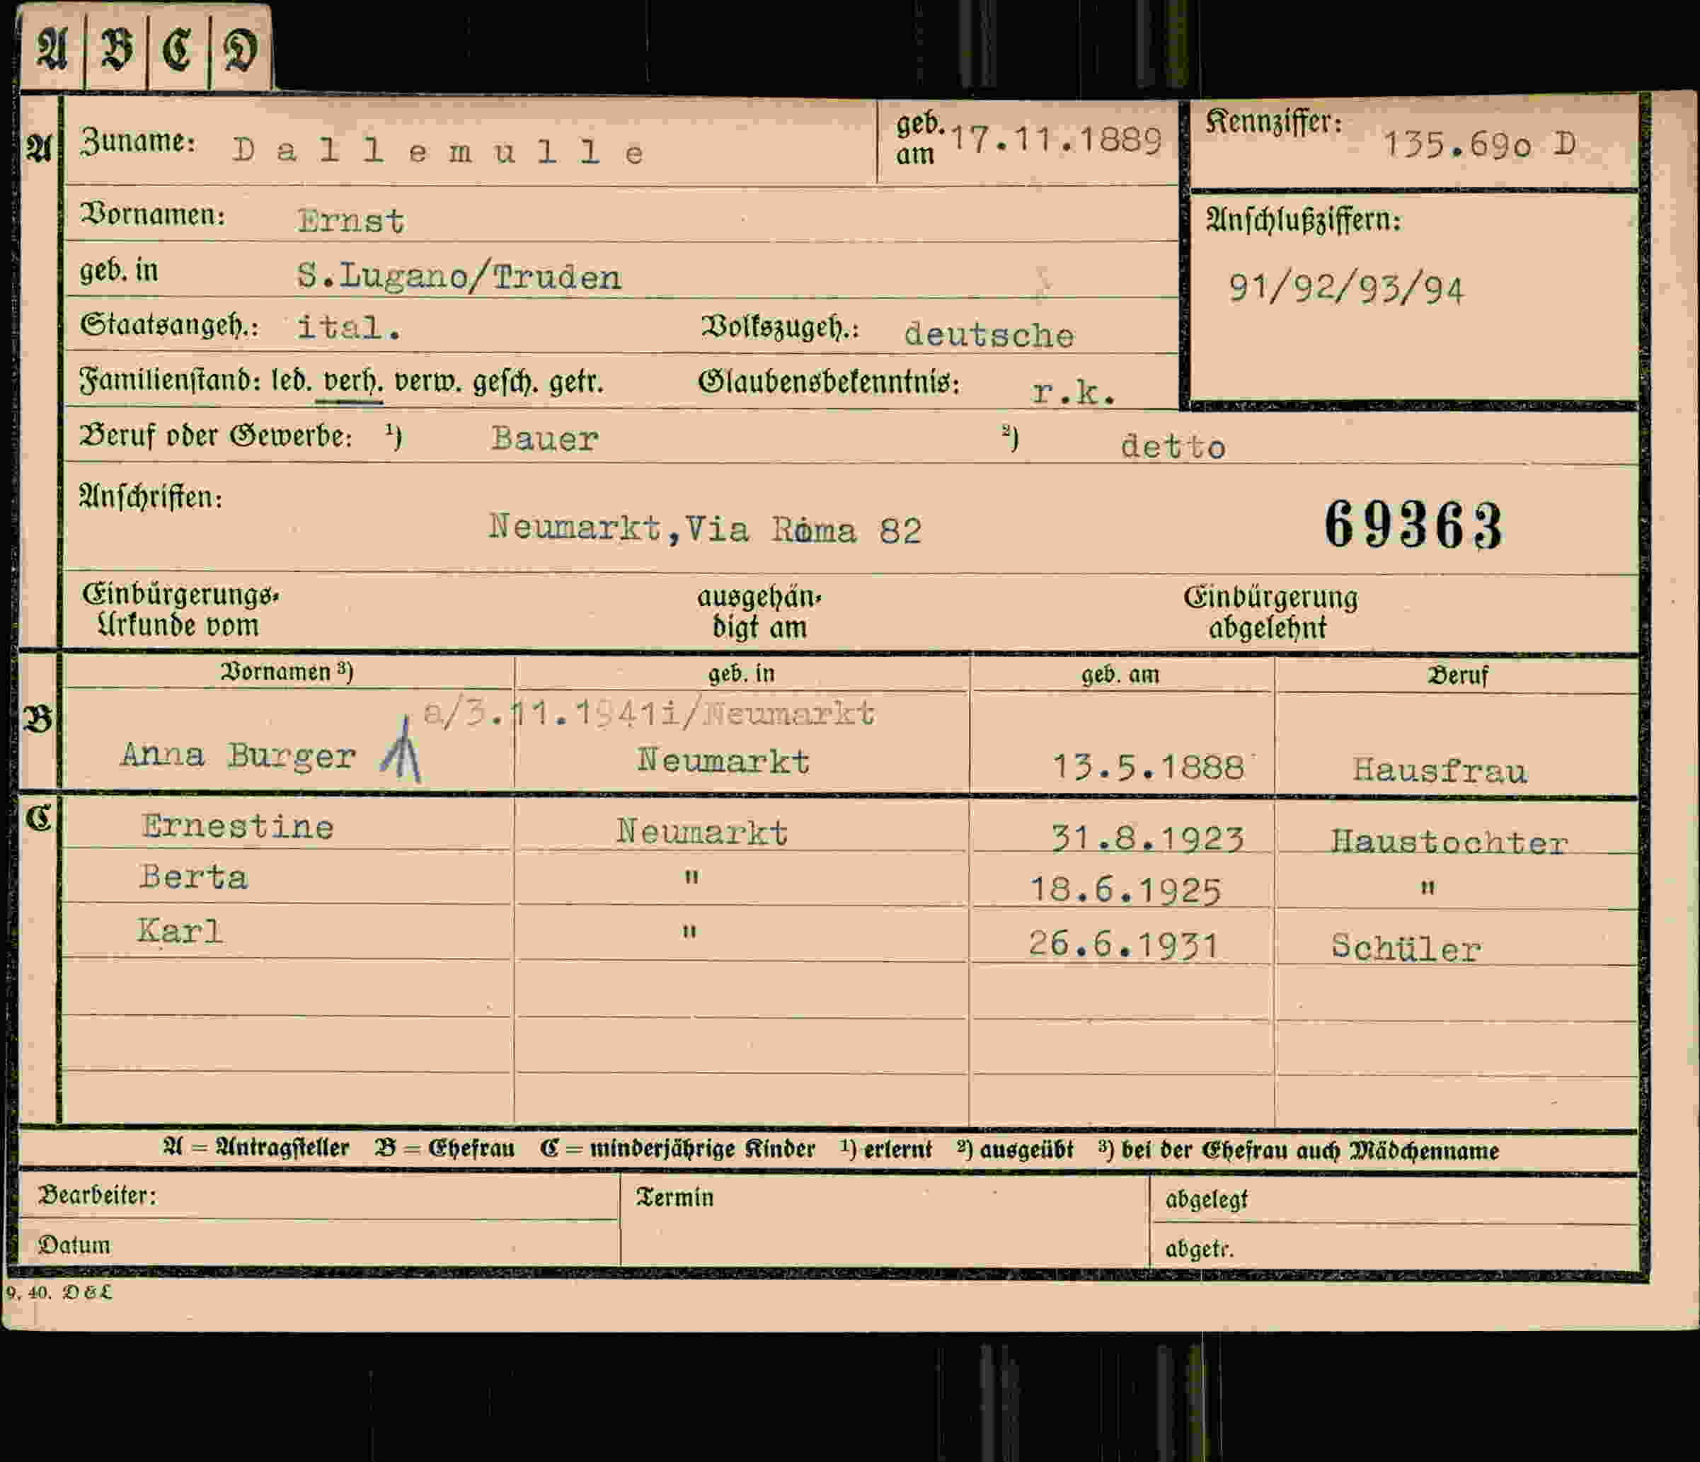Click the occupation "Haustochter"
Viewport: 1700px width, 1462px height.
(x=1448, y=843)
